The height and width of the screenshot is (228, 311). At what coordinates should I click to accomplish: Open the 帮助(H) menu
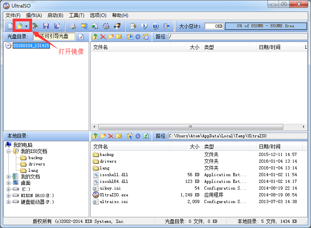(x=120, y=15)
